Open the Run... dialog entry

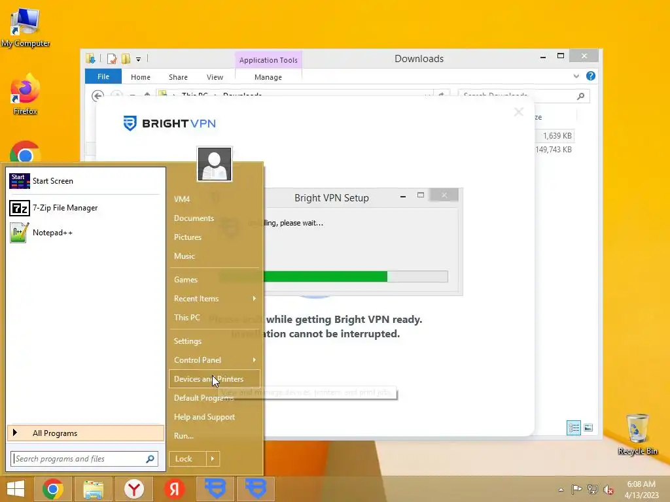coord(184,436)
